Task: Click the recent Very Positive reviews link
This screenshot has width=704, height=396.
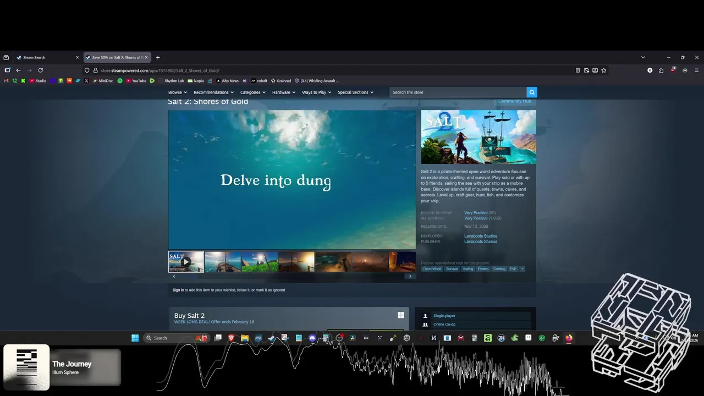Action: 476,213
